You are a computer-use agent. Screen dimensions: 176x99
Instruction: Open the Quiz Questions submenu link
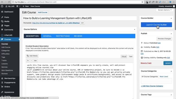(7, 70)
